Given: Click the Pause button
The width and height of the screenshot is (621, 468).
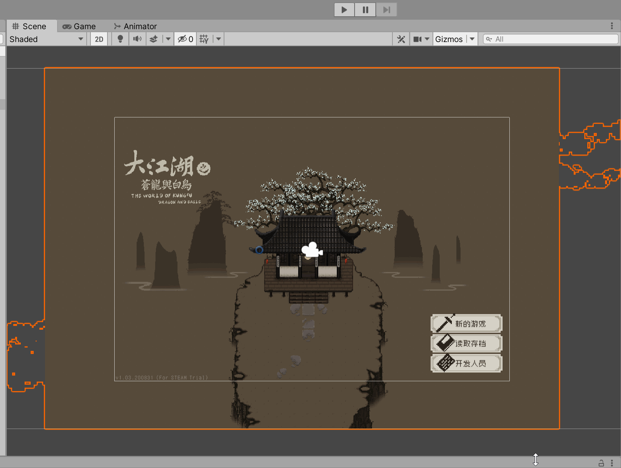Looking at the screenshot, I should (x=365, y=10).
